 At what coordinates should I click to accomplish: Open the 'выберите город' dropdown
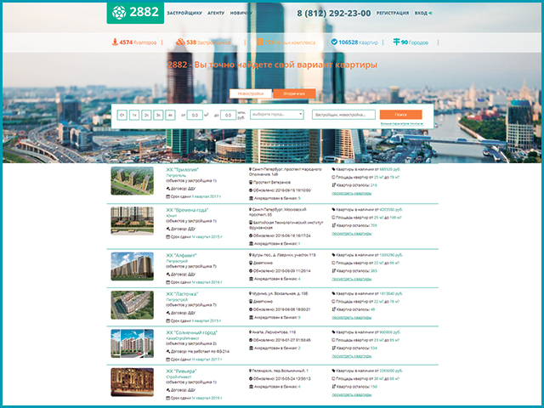point(277,115)
